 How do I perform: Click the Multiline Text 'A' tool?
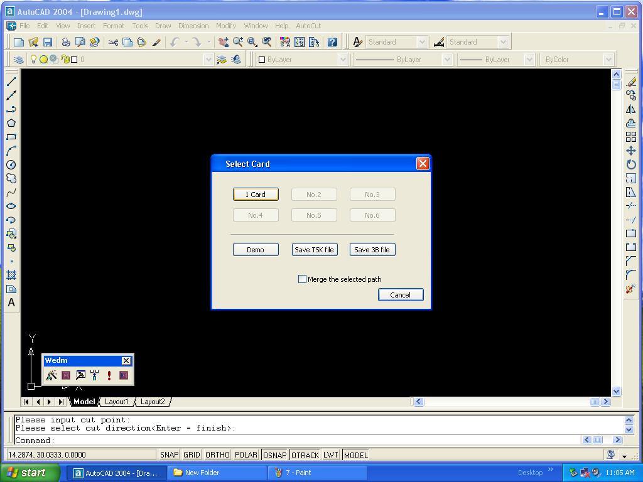[11, 303]
